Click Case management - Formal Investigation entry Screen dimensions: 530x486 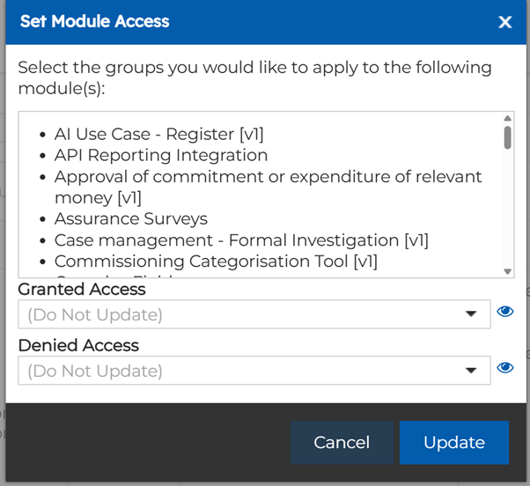pyautogui.click(x=240, y=240)
